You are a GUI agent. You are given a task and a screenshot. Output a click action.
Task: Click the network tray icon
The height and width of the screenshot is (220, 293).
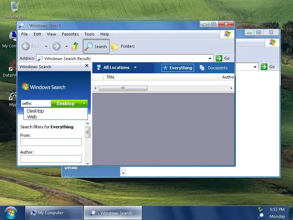tap(260, 209)
